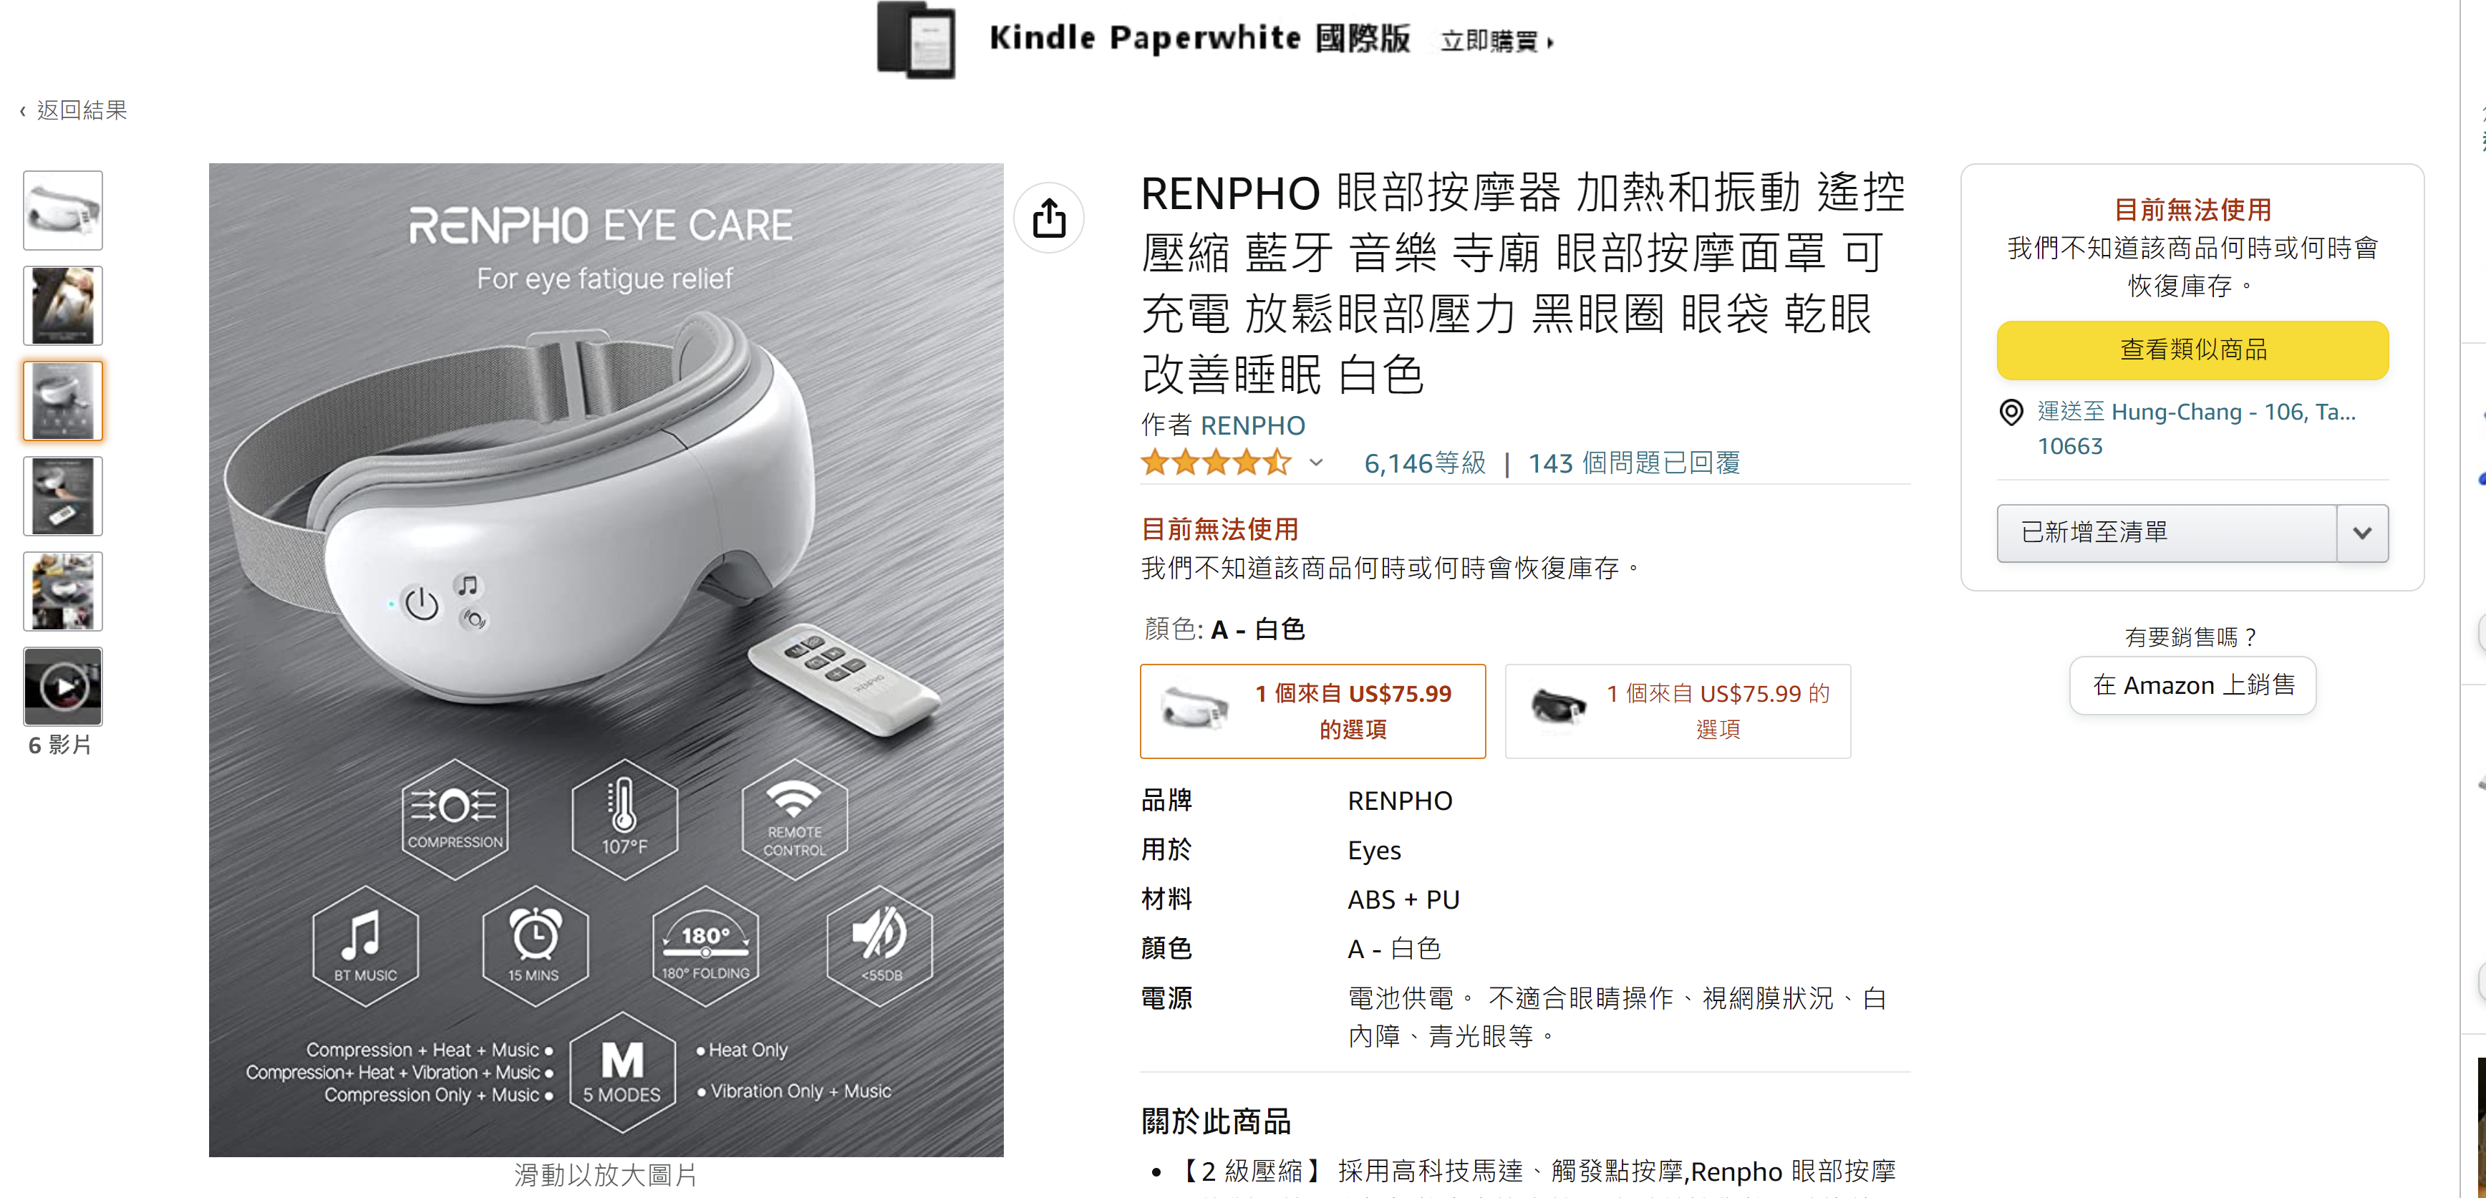The width and height of the screenshot is (2486, 1198).
Task: Open 143 個問題已回覆 link
Action: [1634, 463]
